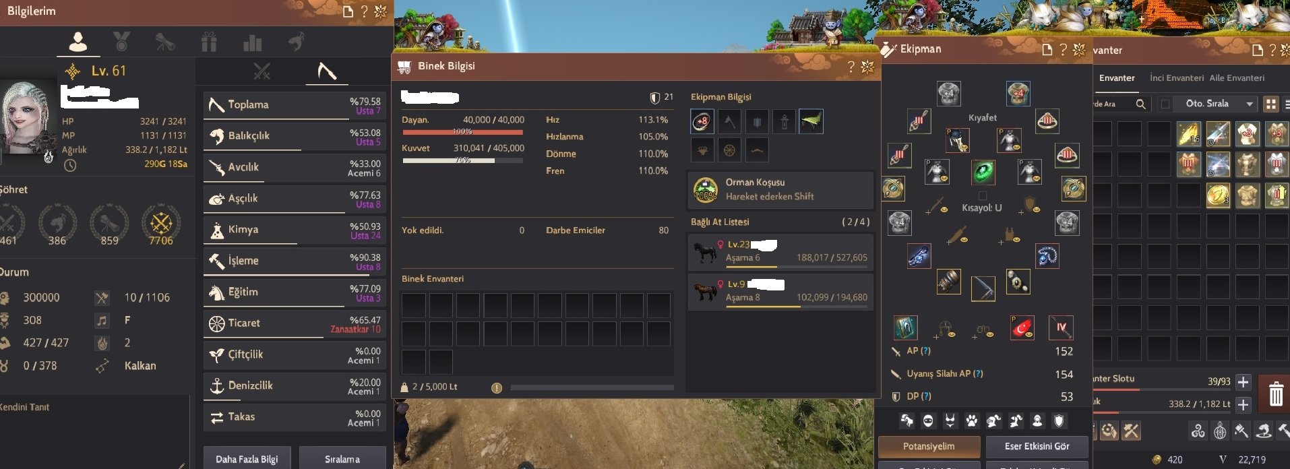
Task: Toggle the inventory grid view button
Action: point(1270,104)
